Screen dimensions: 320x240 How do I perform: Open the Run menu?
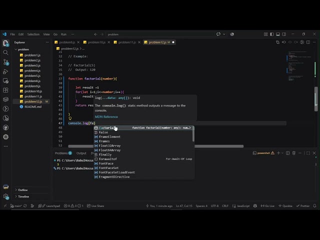click(63, 34)
